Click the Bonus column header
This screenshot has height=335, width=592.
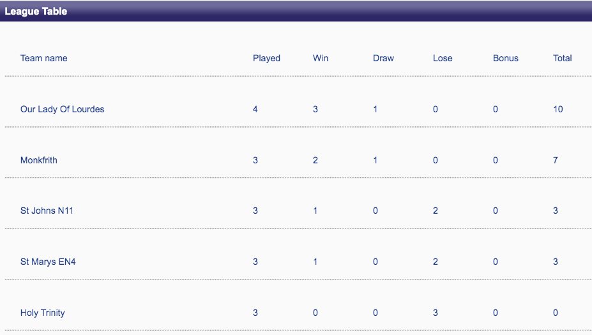(x=506, y=58)
